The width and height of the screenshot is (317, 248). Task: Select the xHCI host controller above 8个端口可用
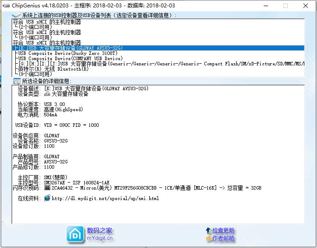coord(158,32)
